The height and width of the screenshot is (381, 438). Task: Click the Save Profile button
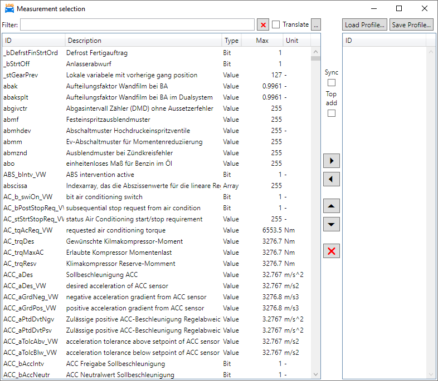tap(411, 25)
